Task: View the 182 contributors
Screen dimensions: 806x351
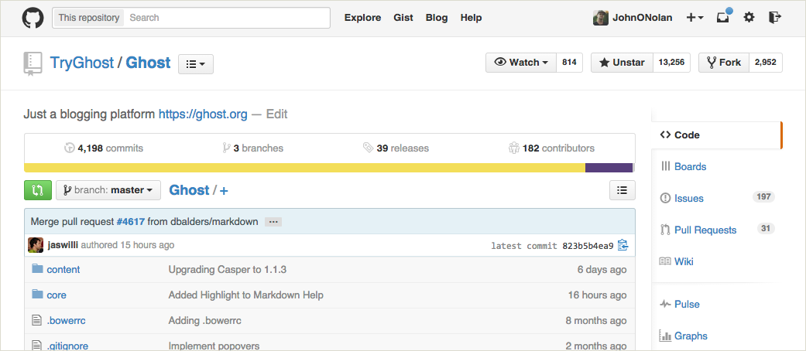Action: 551,148
